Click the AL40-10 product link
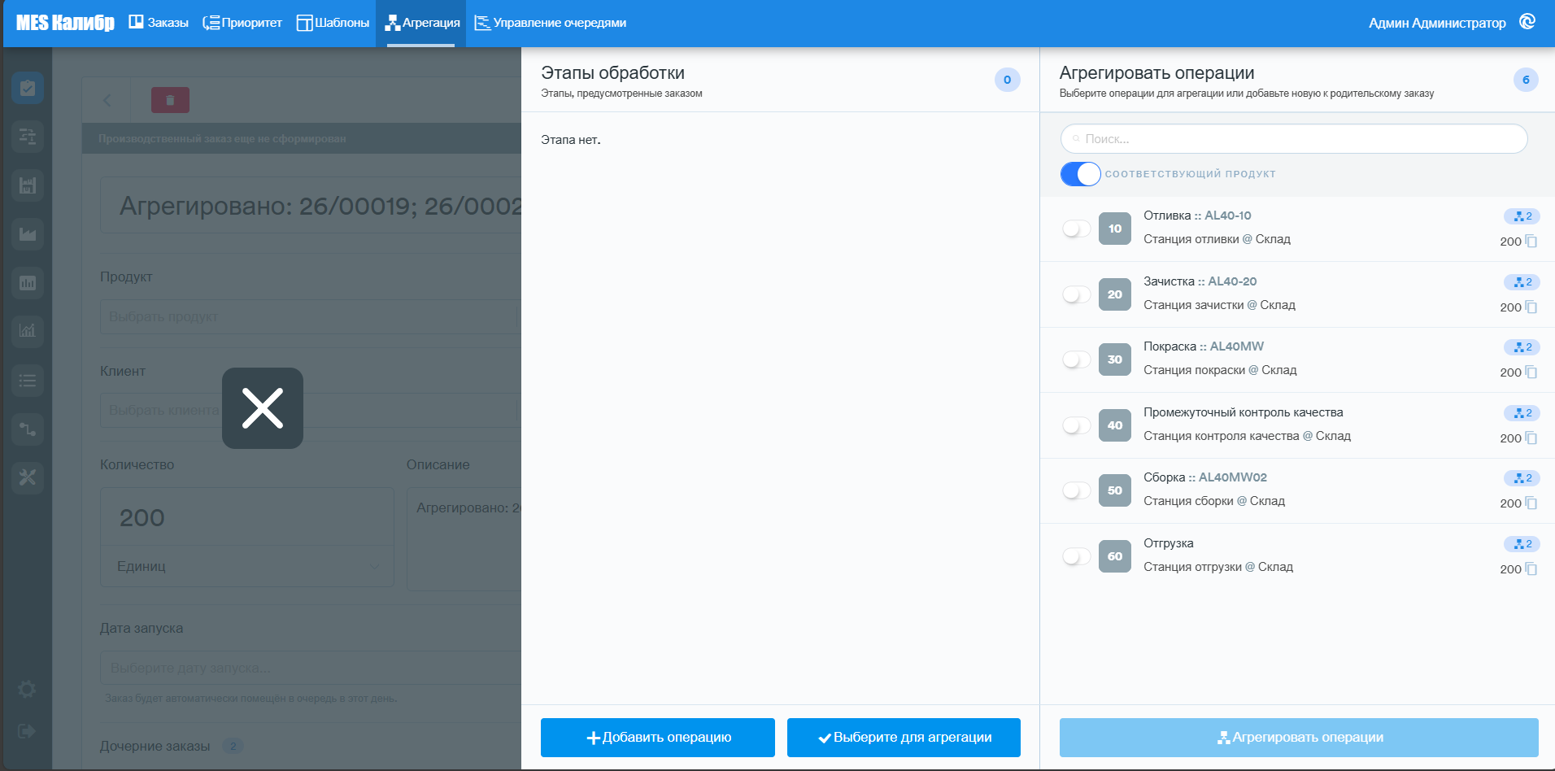1555x771 pixels. click(1228, 216)
